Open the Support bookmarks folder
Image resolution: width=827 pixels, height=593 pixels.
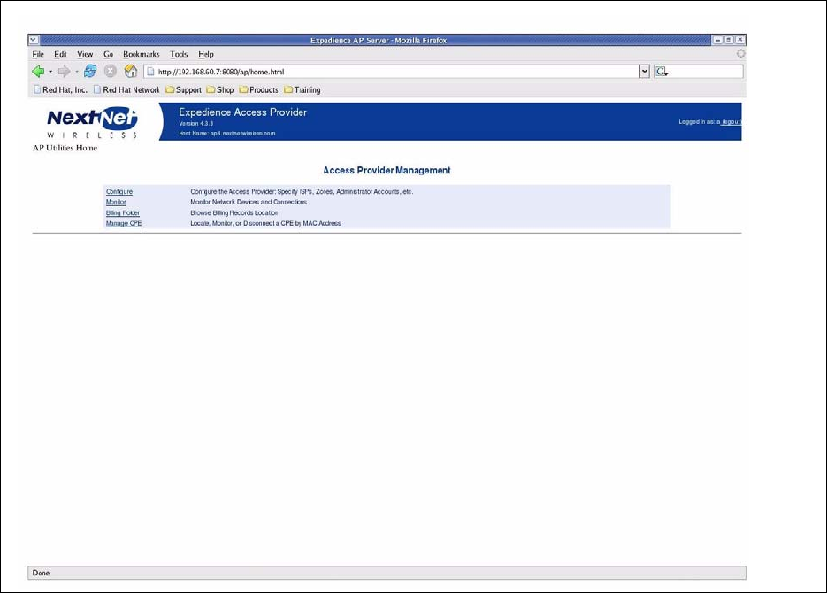pyautogui.click(x=184, y=89)
